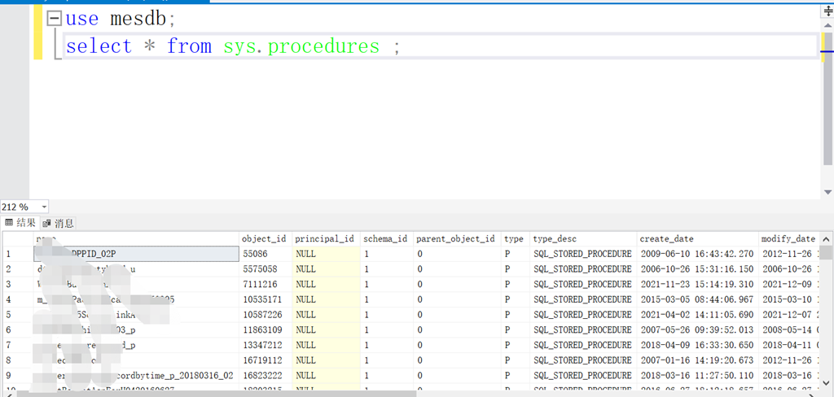The height and width of the screenshot is (397, 834).
Task: Click the object_id cell 7111216
Action: point(266,285)
